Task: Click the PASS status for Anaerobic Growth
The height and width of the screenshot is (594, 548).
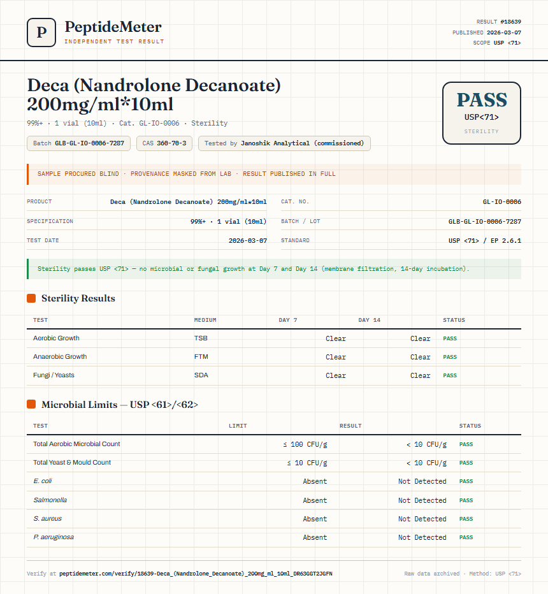Action: point(450,358)
